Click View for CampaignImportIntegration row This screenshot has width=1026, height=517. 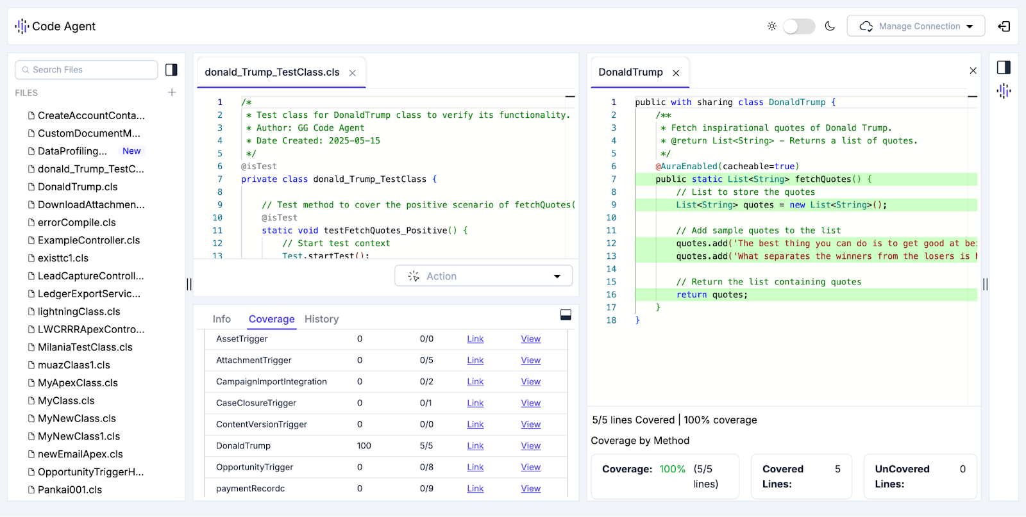(x=531, y=381)
